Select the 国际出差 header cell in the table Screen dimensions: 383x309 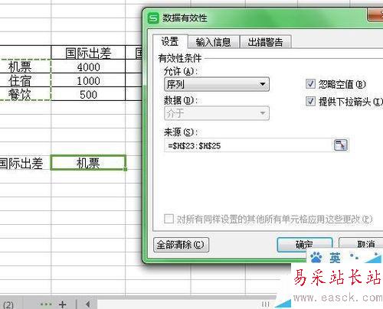88,53
